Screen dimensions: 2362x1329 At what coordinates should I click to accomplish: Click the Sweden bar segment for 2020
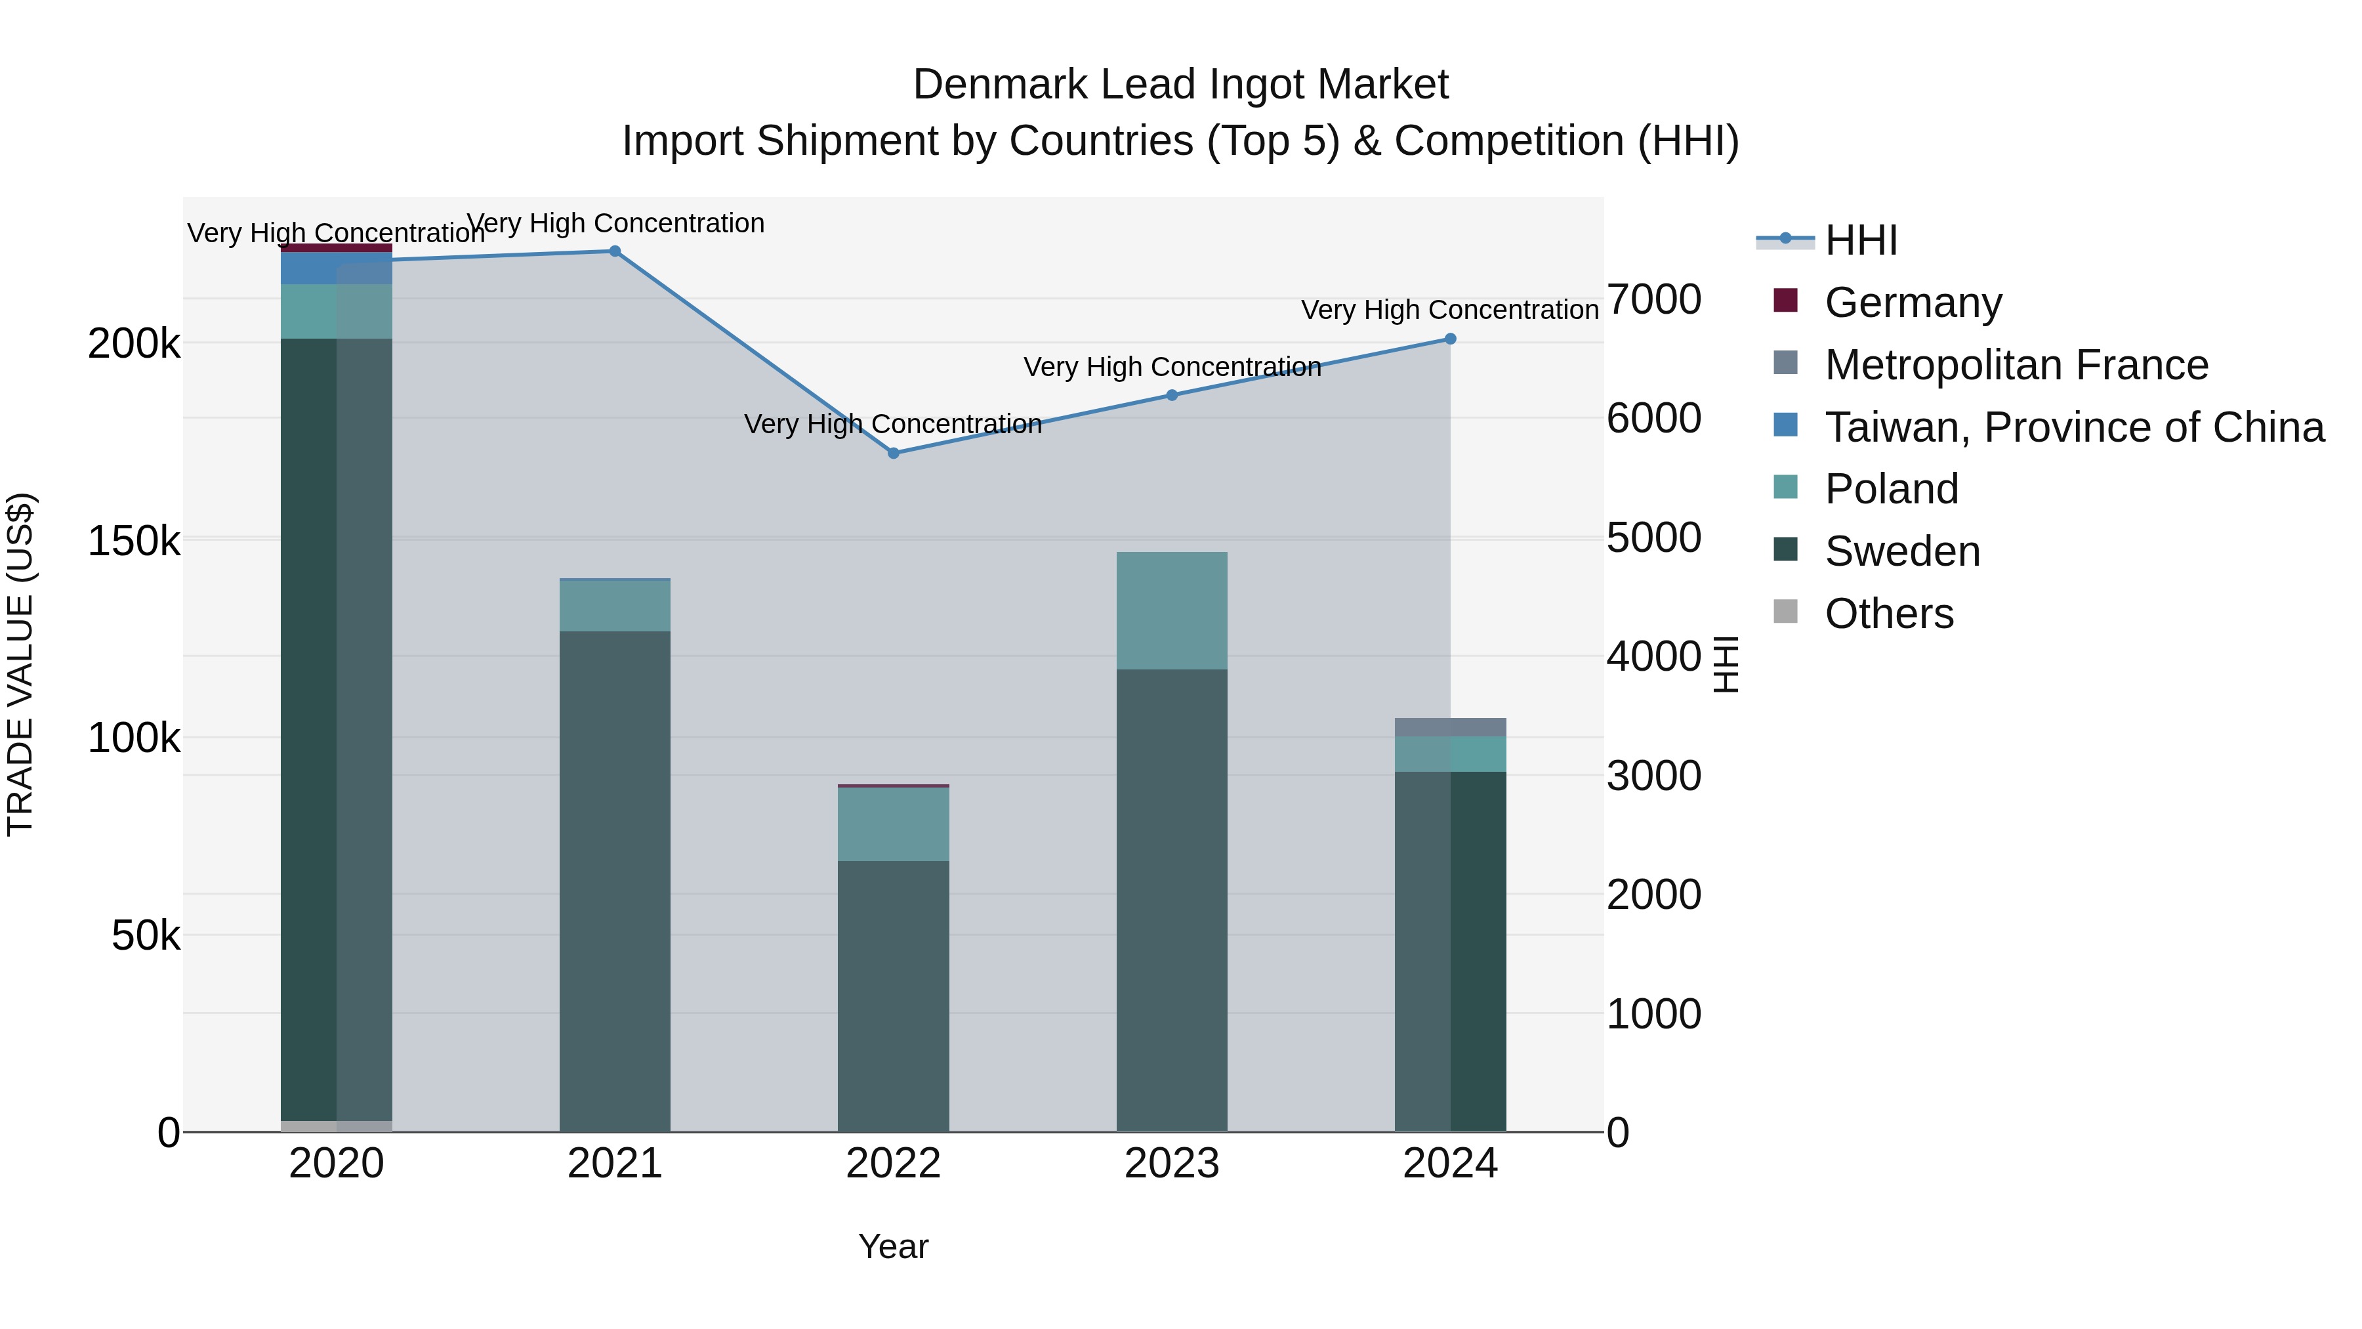tap(337, 730)
